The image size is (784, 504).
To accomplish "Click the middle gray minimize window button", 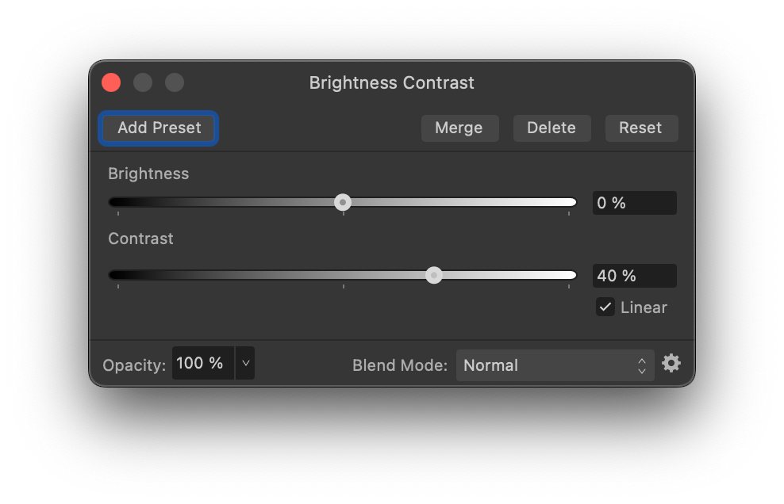I will pyautogui.click(x=143, y=82).
